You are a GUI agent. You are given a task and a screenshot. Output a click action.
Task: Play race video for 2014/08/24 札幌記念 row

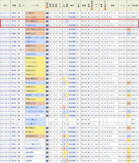point(47,42)
